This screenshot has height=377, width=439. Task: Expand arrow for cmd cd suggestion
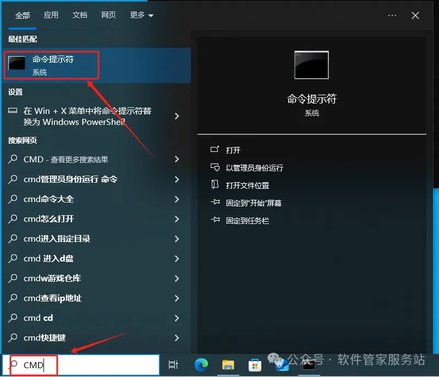tap(177, 318)
